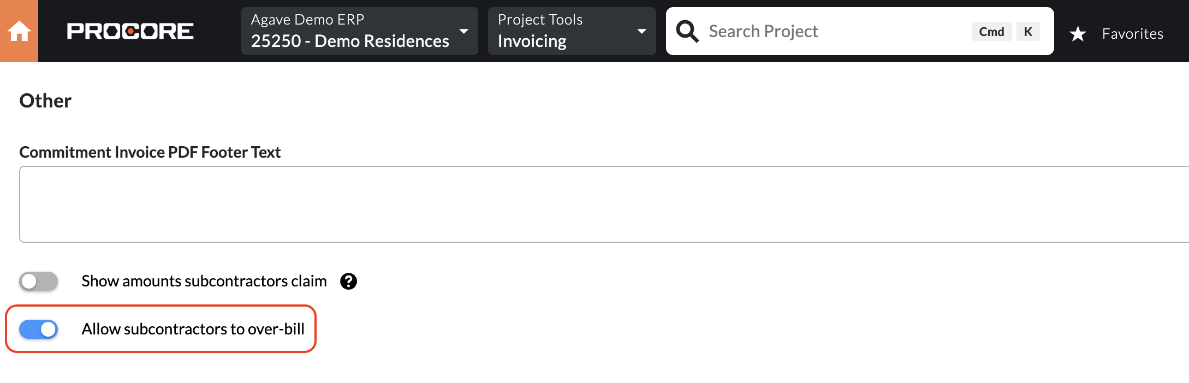Click into the Commitment Invoice PDF Footer Text box
Image resolution: width=1189 pixels, height=383 pixels.
[x=604, y=204]
